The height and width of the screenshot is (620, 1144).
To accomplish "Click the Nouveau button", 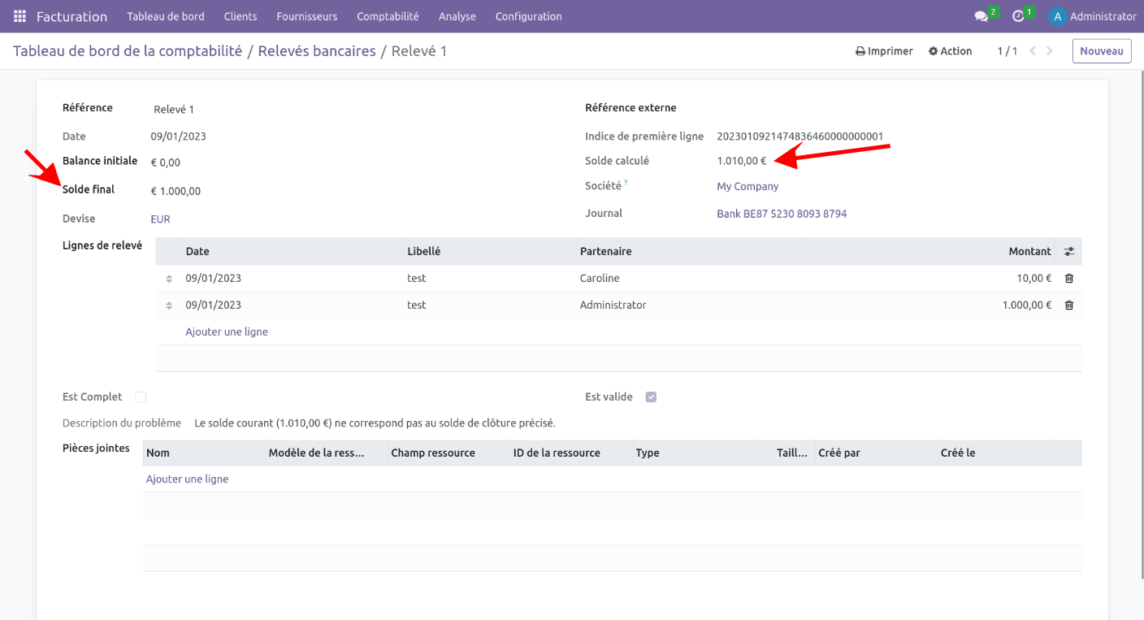I will pos(1102,51).
